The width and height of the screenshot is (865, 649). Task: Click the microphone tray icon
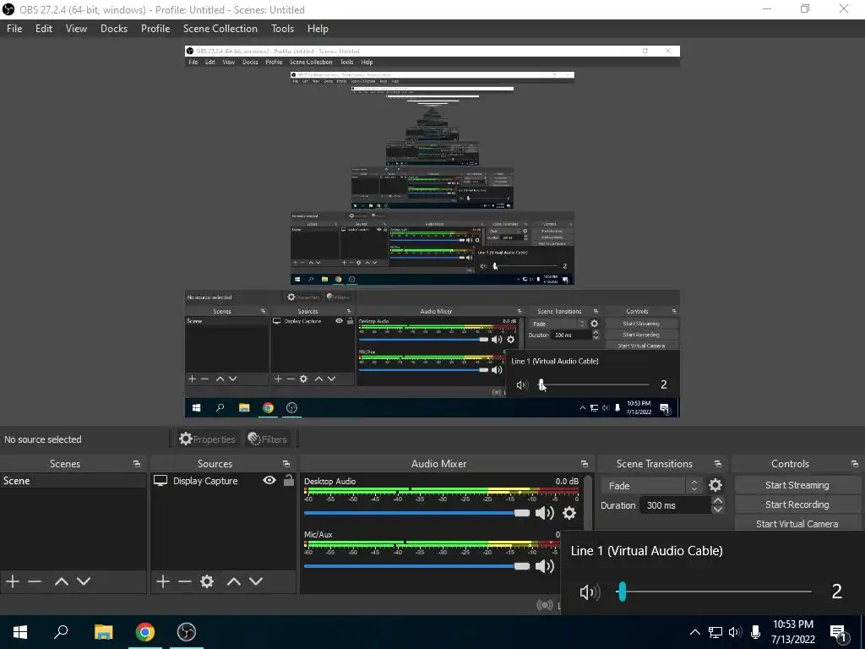756,632
